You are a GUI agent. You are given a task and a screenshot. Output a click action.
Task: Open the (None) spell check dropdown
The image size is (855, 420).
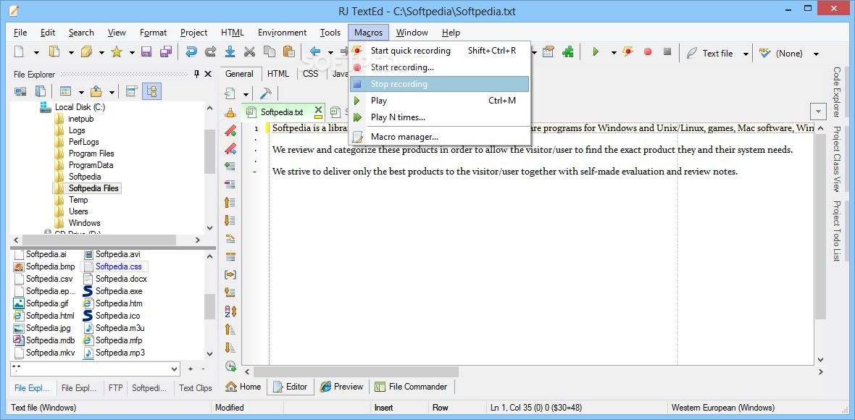tap(817, 54)
